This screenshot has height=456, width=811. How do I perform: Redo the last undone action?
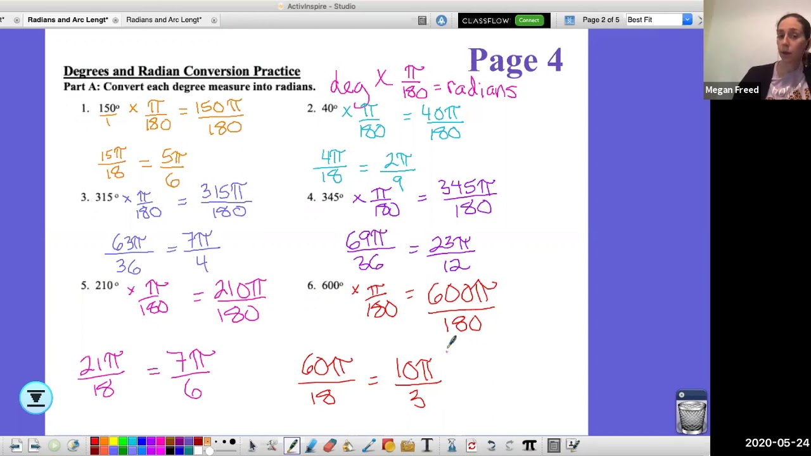[510, 446]
